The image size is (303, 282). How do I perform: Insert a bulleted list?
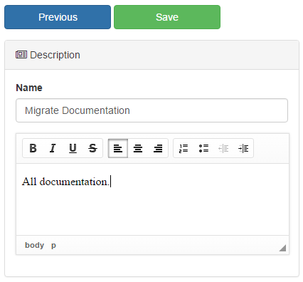tap(203, 148)
